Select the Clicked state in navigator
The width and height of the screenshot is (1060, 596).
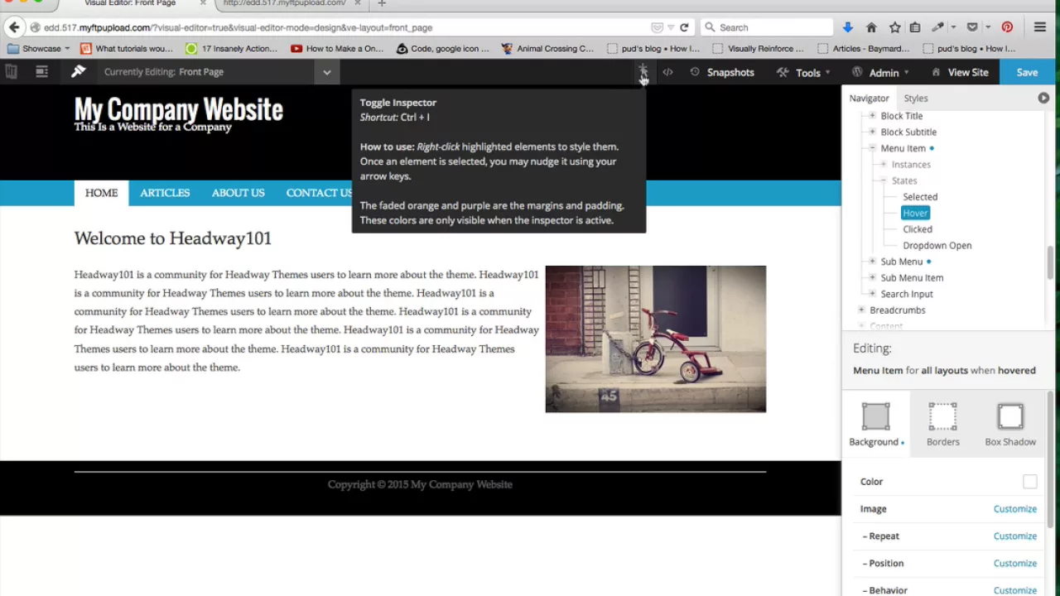click(918, 229)
